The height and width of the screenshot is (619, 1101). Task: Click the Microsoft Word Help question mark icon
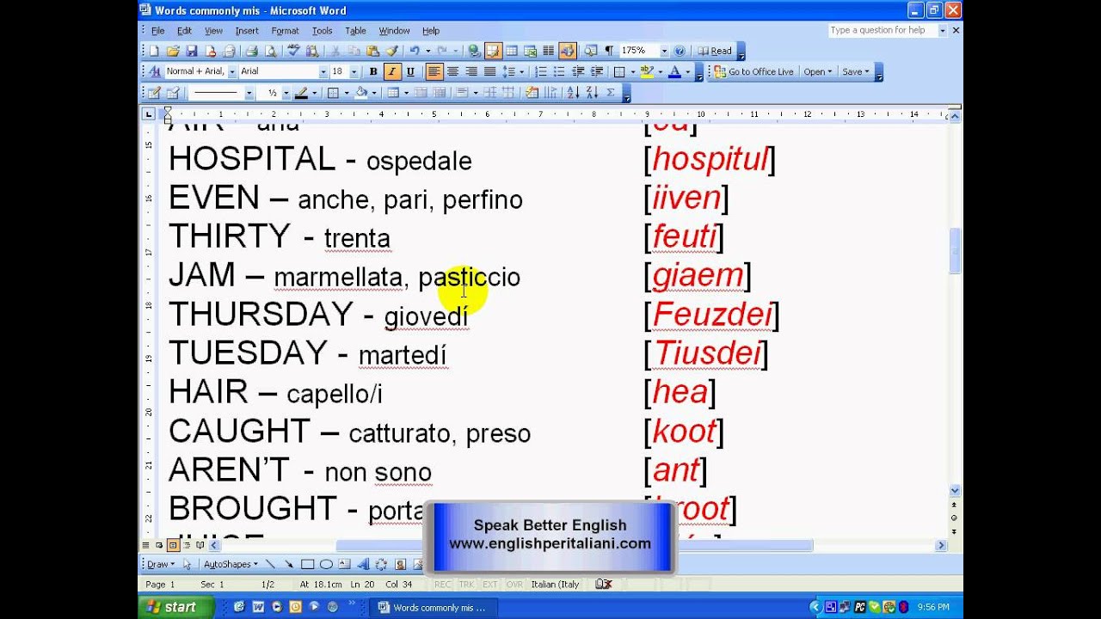680,51
